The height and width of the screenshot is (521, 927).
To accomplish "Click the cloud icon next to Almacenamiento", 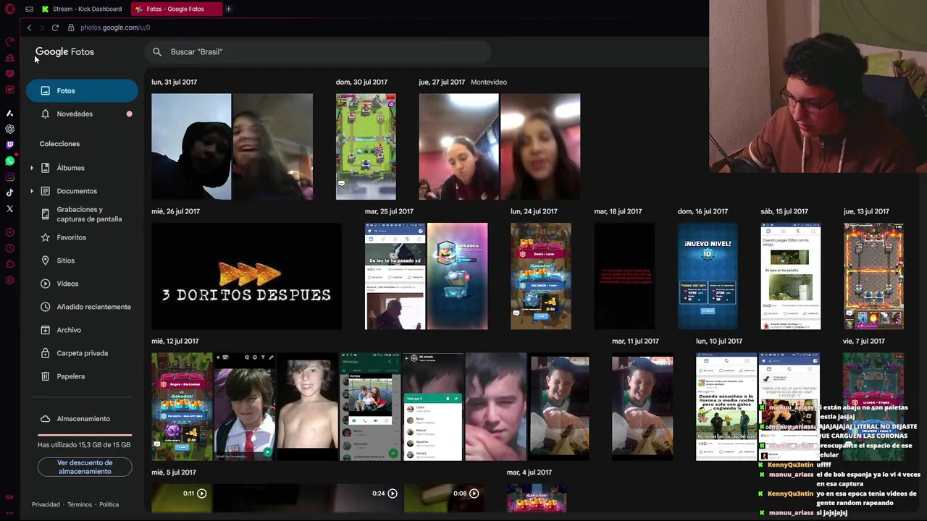I will [45, 419].
